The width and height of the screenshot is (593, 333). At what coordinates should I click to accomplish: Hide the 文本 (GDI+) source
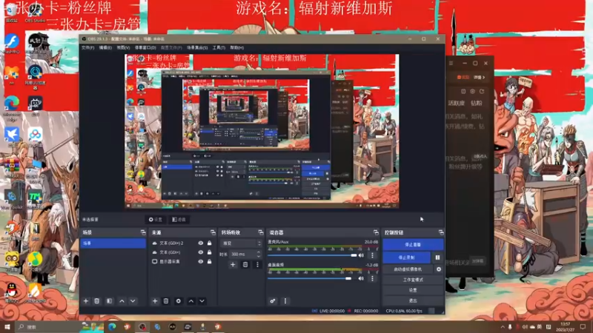(200, 252)
